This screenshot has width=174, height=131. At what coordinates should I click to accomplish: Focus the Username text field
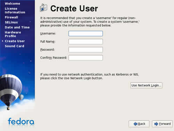pyautogui.click(x=86, y=34)
